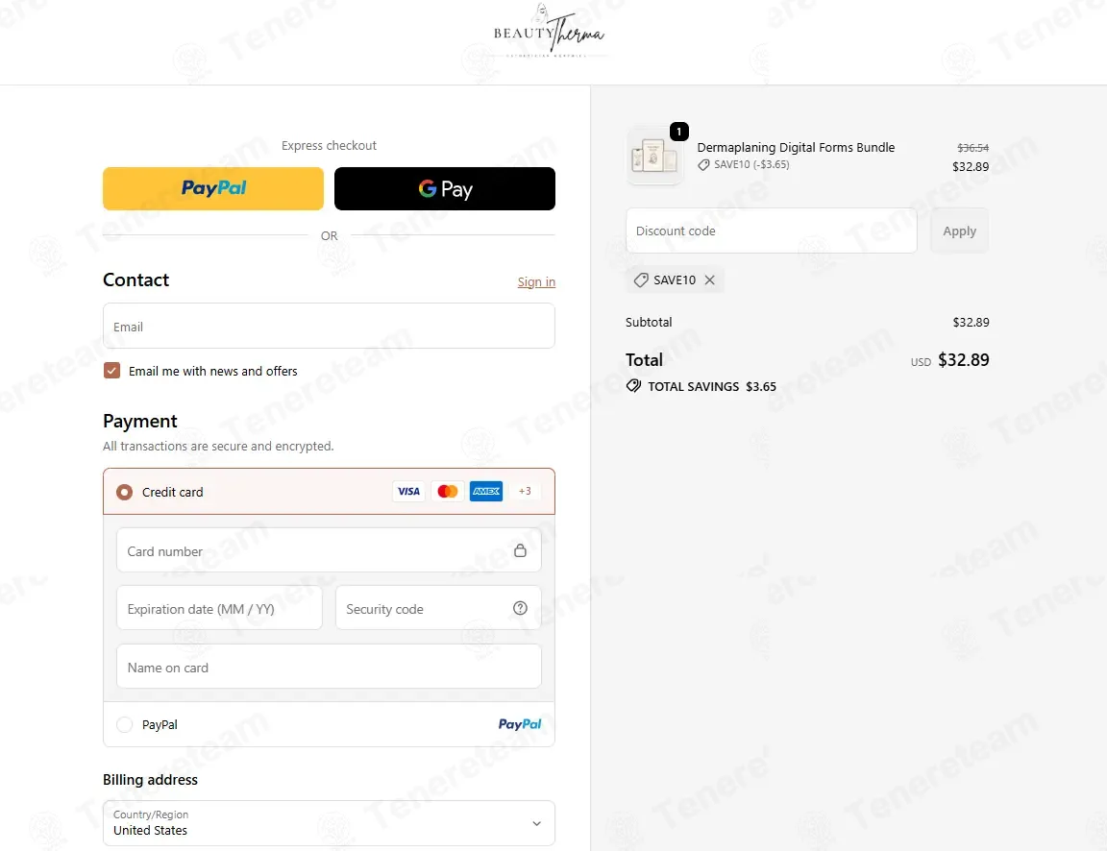This screenshot has height=851, width=1107.
Task: Click the Apply discount button
Action: [x=959, y=231]
